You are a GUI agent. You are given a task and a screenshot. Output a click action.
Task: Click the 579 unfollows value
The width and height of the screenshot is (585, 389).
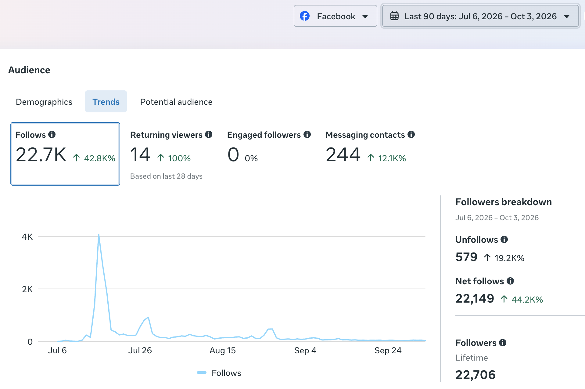point(466,257)
